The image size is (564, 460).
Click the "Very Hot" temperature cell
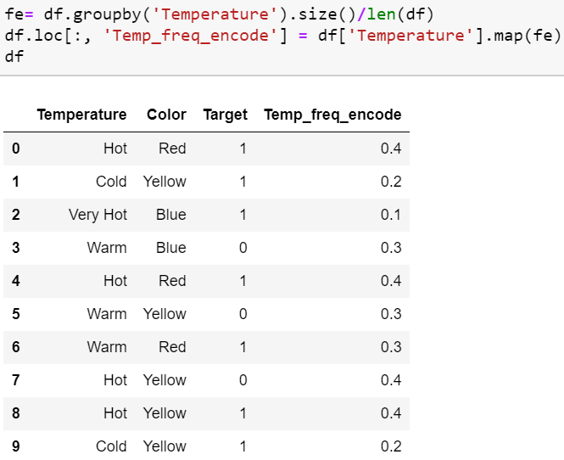(98, 215)
